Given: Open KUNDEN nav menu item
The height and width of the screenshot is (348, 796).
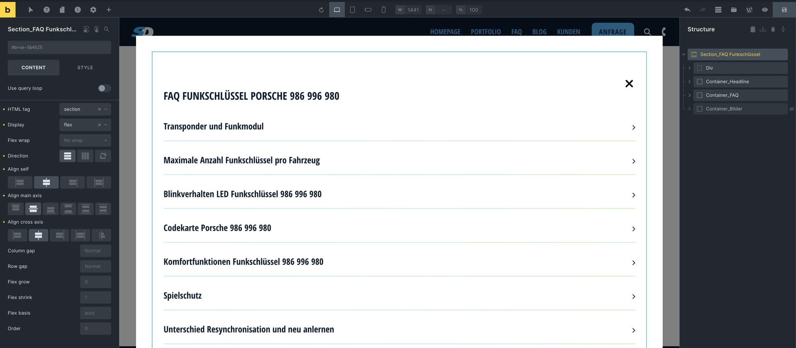Looking at the screenshot, I should [568, 32].
